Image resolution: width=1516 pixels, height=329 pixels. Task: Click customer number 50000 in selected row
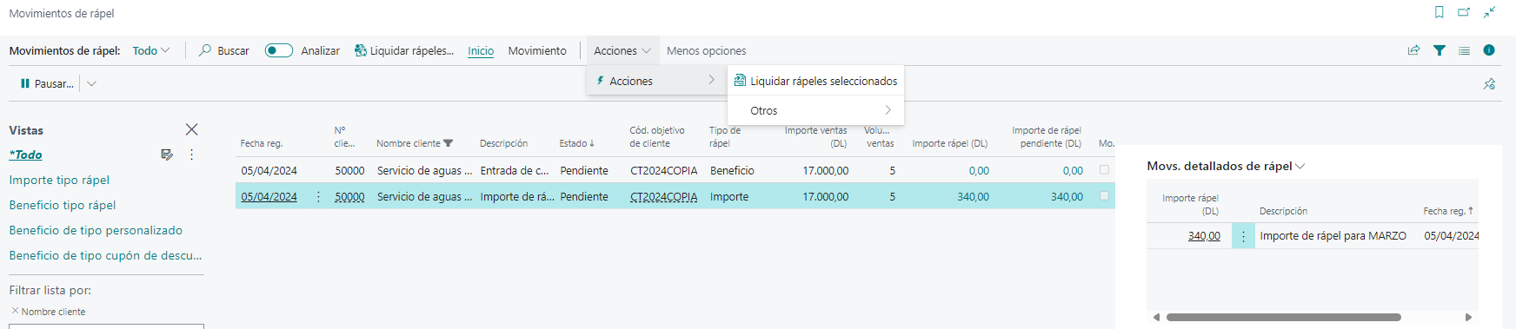tap(349, 197)
